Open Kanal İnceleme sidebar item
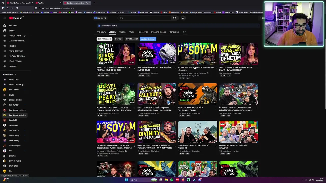Image resolution: width=326 pixels, height=183 pixels. [x=15, y=61]
